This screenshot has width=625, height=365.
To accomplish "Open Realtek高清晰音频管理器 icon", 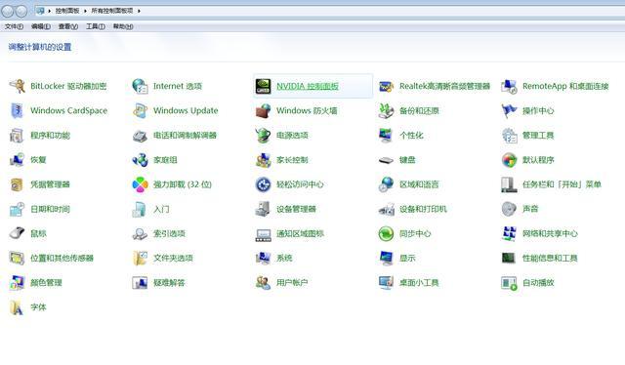I will (x=386, y=86).
